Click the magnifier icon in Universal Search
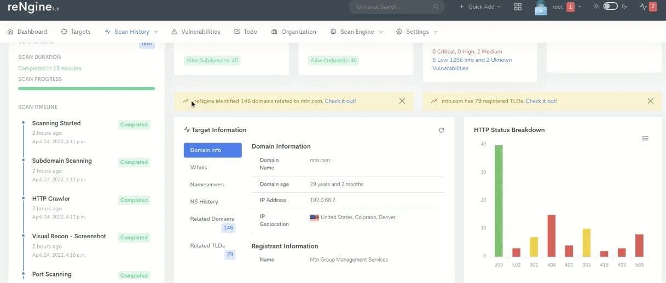The width and height of the screenshot is (666, 283). (436, 7)
